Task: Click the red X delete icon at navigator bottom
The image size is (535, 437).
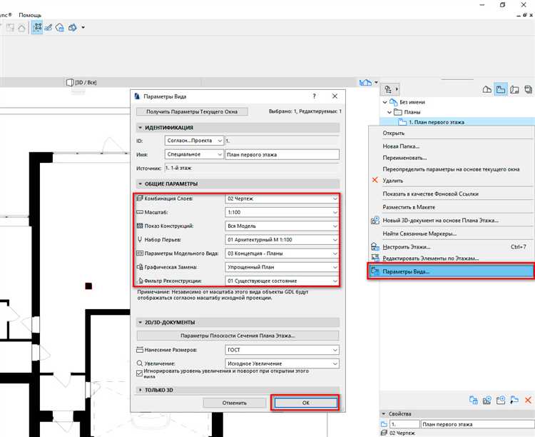Action: click(x=528, y=400)
